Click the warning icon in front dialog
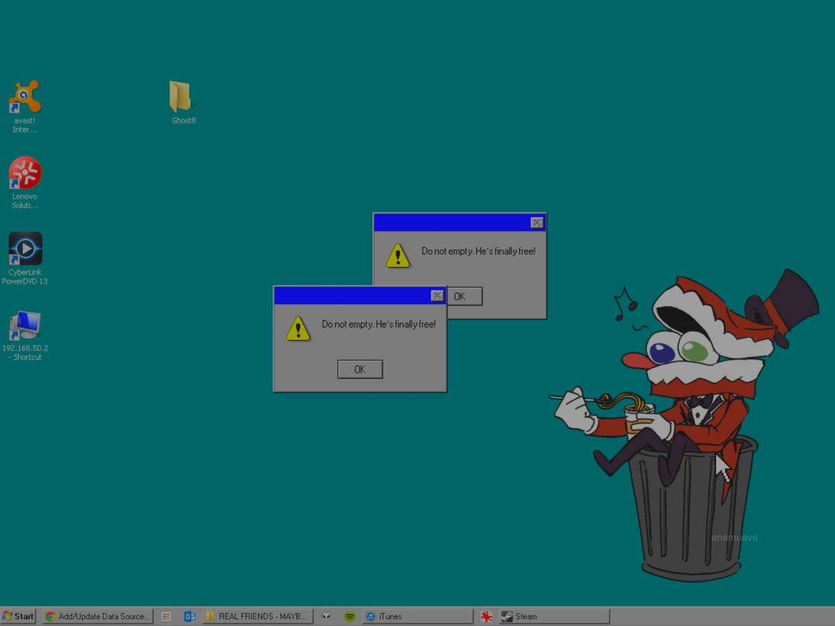The image size is (835, 626). 298,328
